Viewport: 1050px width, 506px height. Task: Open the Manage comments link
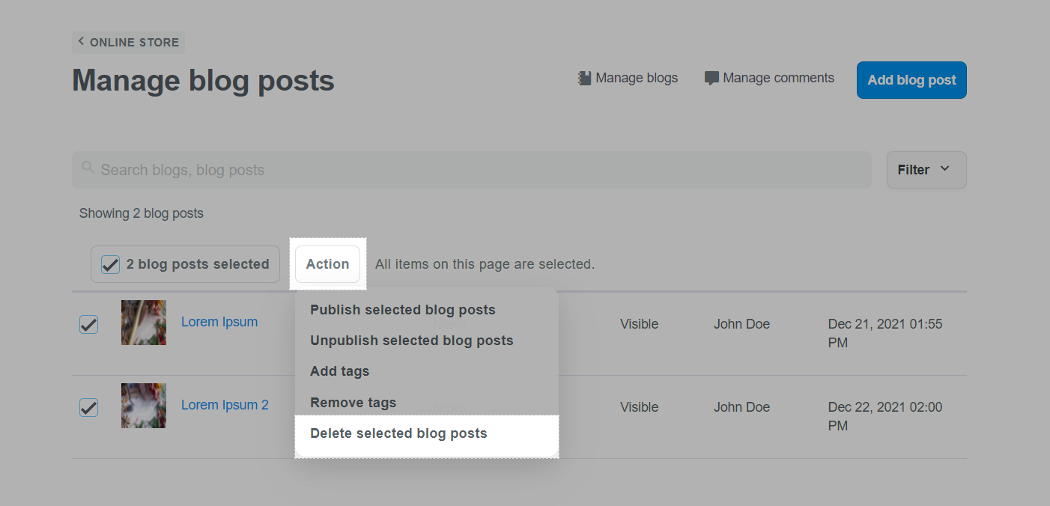click(770, 78)
